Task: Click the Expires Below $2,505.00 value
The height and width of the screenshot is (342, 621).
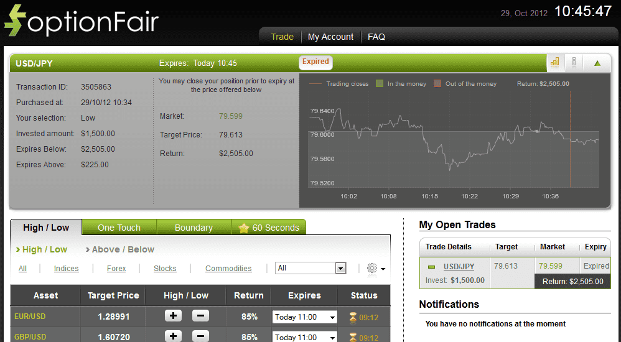Action: 98,149
